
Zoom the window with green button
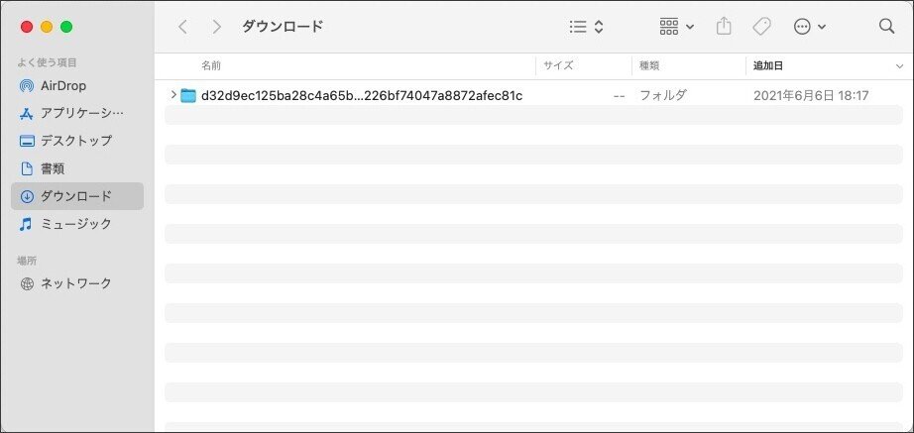point(66,27)
